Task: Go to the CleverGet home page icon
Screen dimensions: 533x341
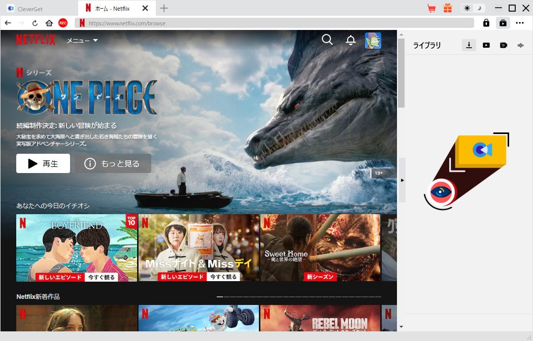Action: [x=49, y=23]
